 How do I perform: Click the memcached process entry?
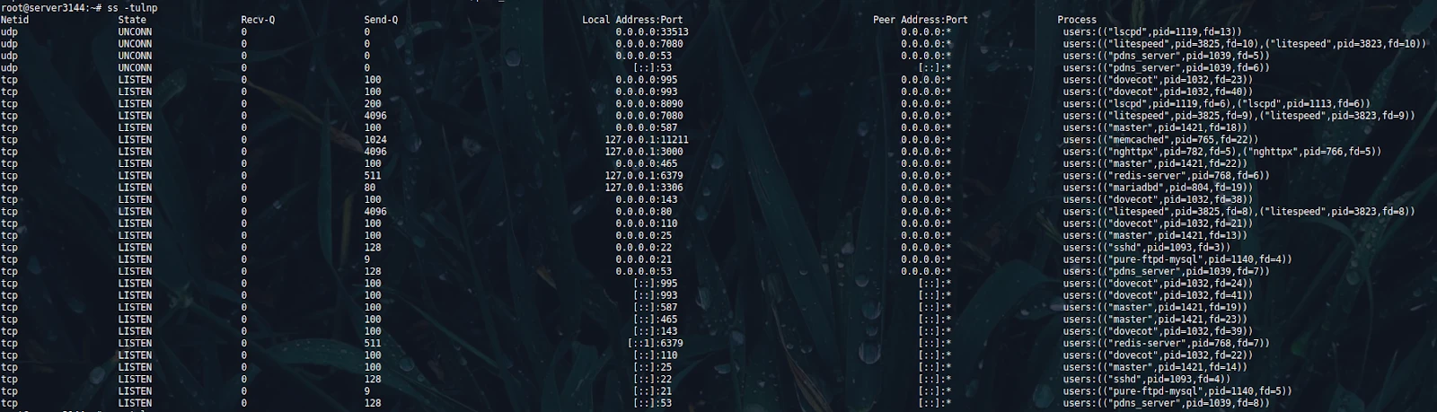1160,140
